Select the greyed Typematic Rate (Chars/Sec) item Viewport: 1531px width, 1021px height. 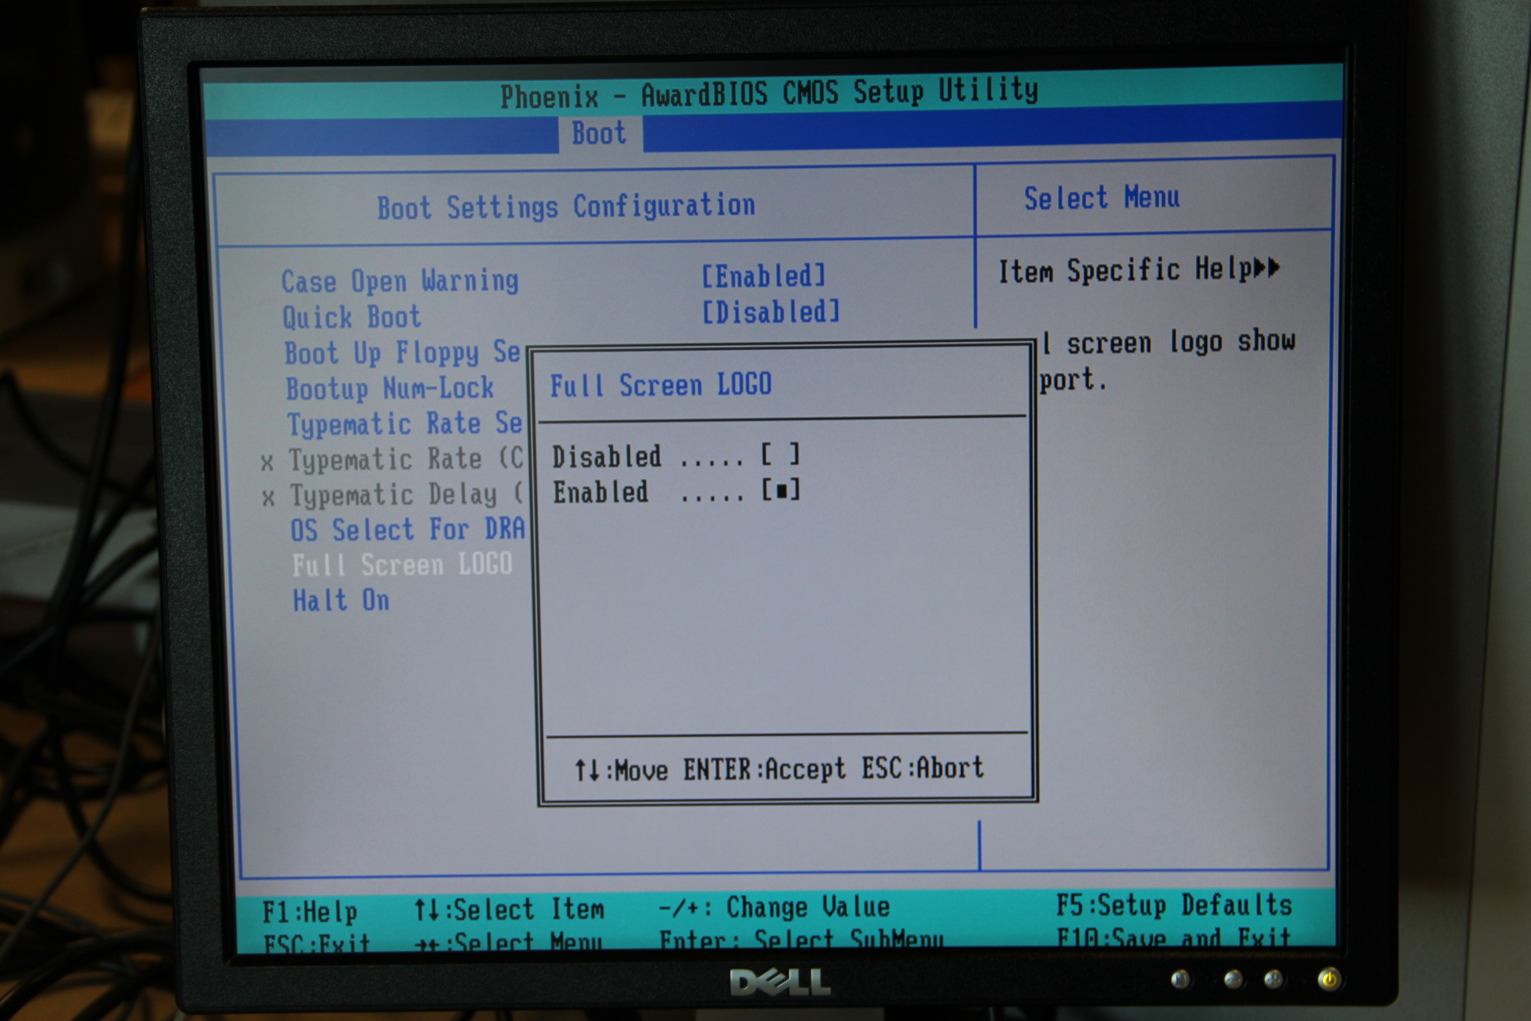406,459
